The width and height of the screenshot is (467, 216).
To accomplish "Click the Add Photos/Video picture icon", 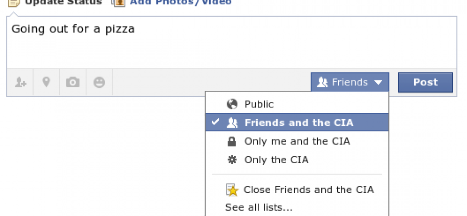I will click(x=118, y=3).
